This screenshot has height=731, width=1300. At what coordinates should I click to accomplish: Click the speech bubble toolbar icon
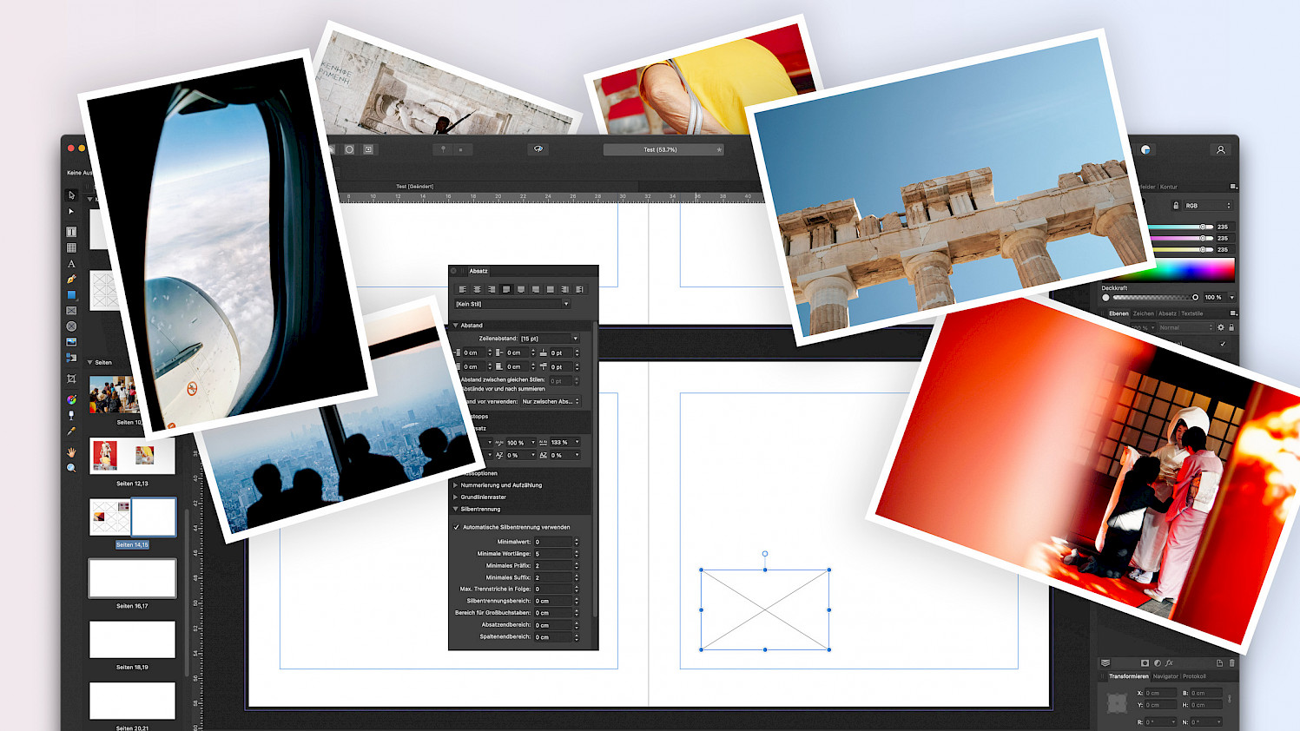538,149
